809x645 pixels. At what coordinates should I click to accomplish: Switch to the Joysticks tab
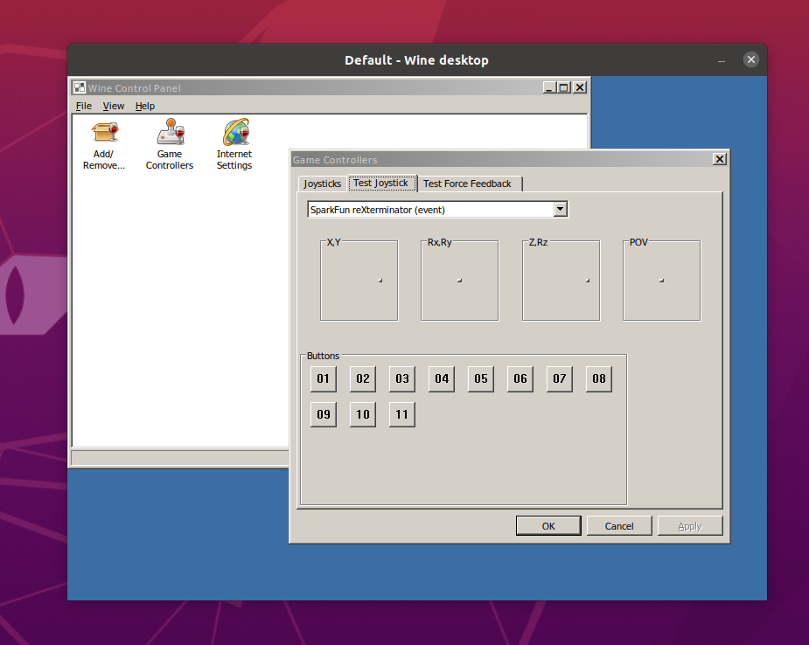pos(322,184)
